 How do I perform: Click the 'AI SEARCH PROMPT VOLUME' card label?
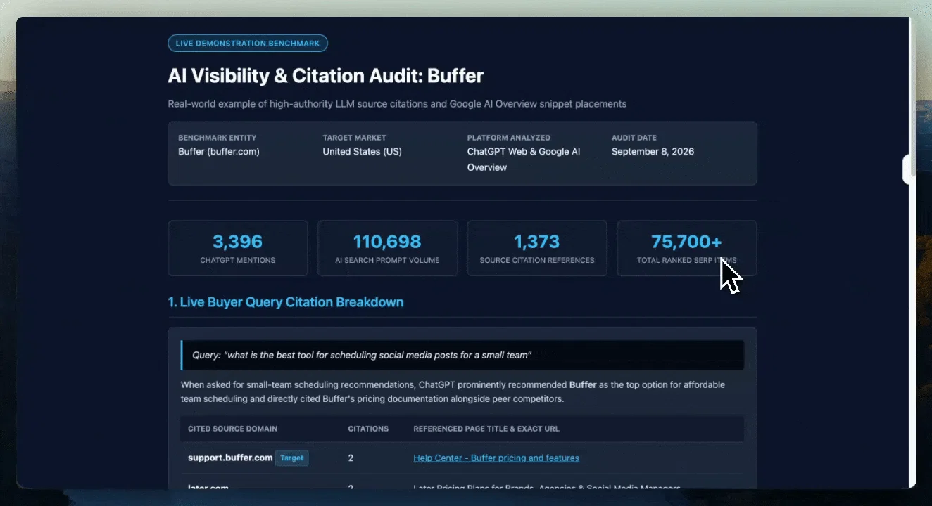click(387, 261)
